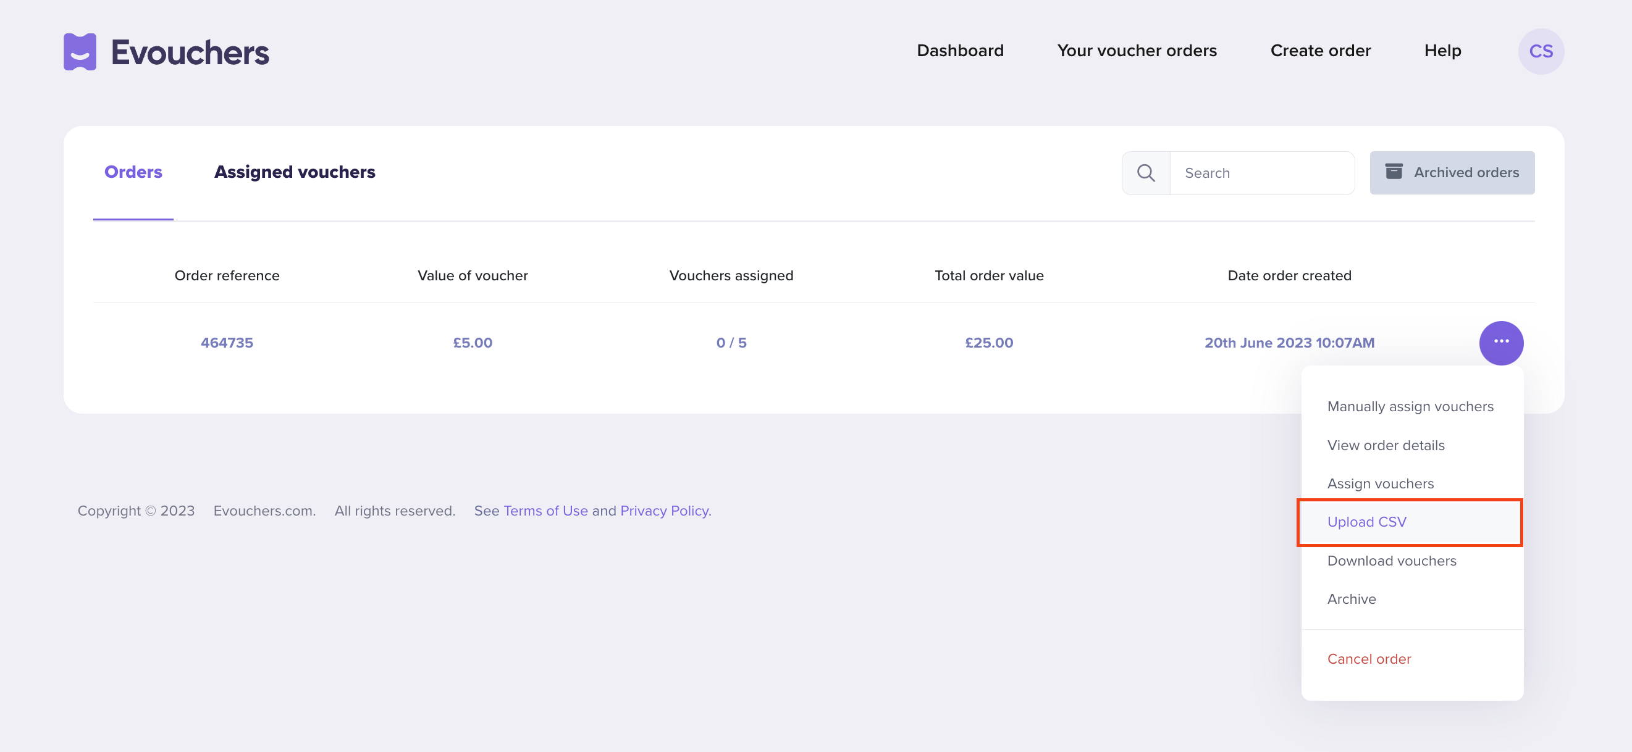Choose Manually assign vouchers from the menu

pyautogui.click(x=1410, y=406)
